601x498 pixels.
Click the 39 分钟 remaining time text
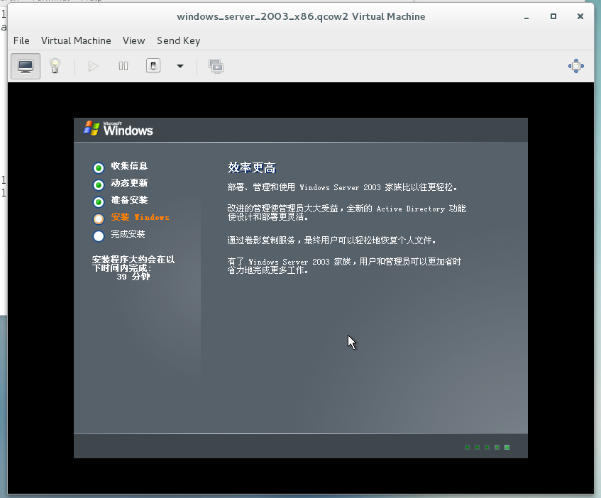click(x=133, y=277)
